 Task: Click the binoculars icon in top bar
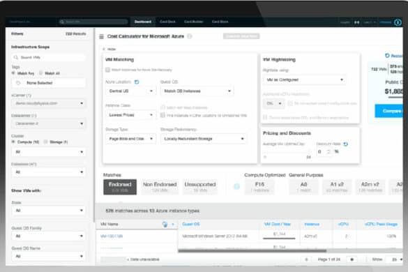[x=357, y=22]
